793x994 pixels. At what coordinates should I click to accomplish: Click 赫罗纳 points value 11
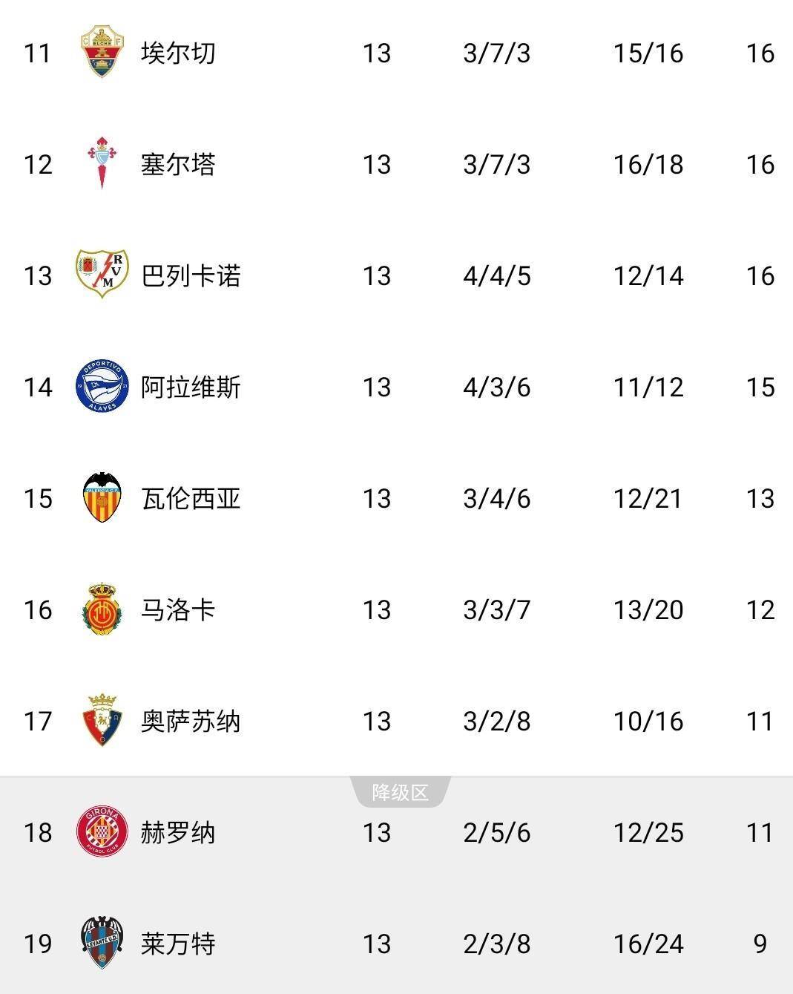tap(760, 833)
